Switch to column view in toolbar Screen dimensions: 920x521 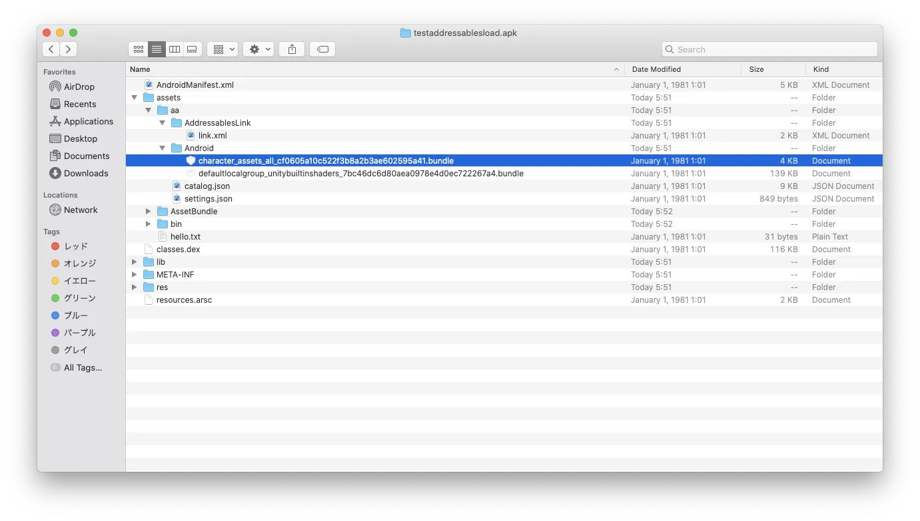pyautogui.click(x=175, y=49)
